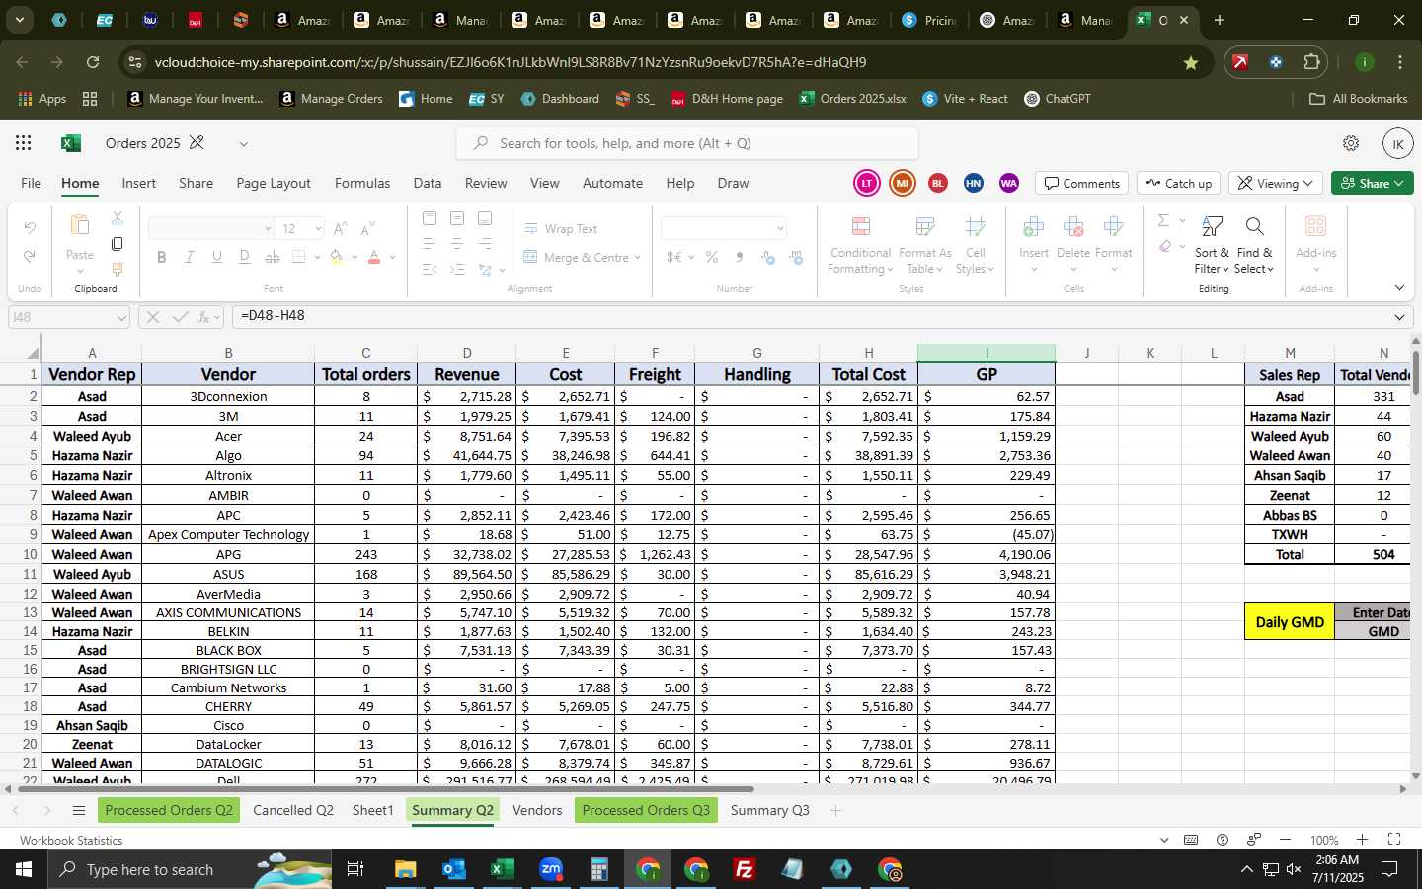Click the Delete cells icon

(1073, 227)
